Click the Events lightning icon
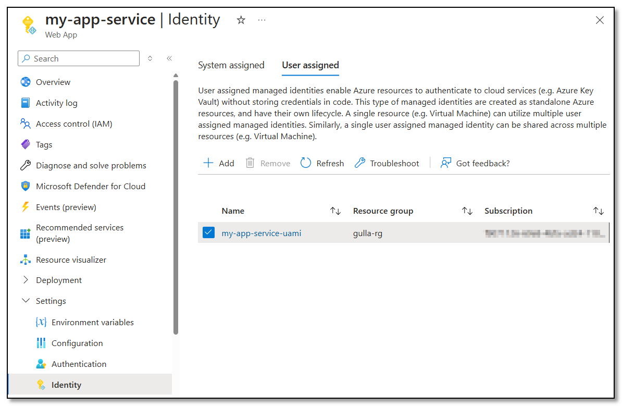The height and width of the screenshot is (406, 622). coord(26,207)
